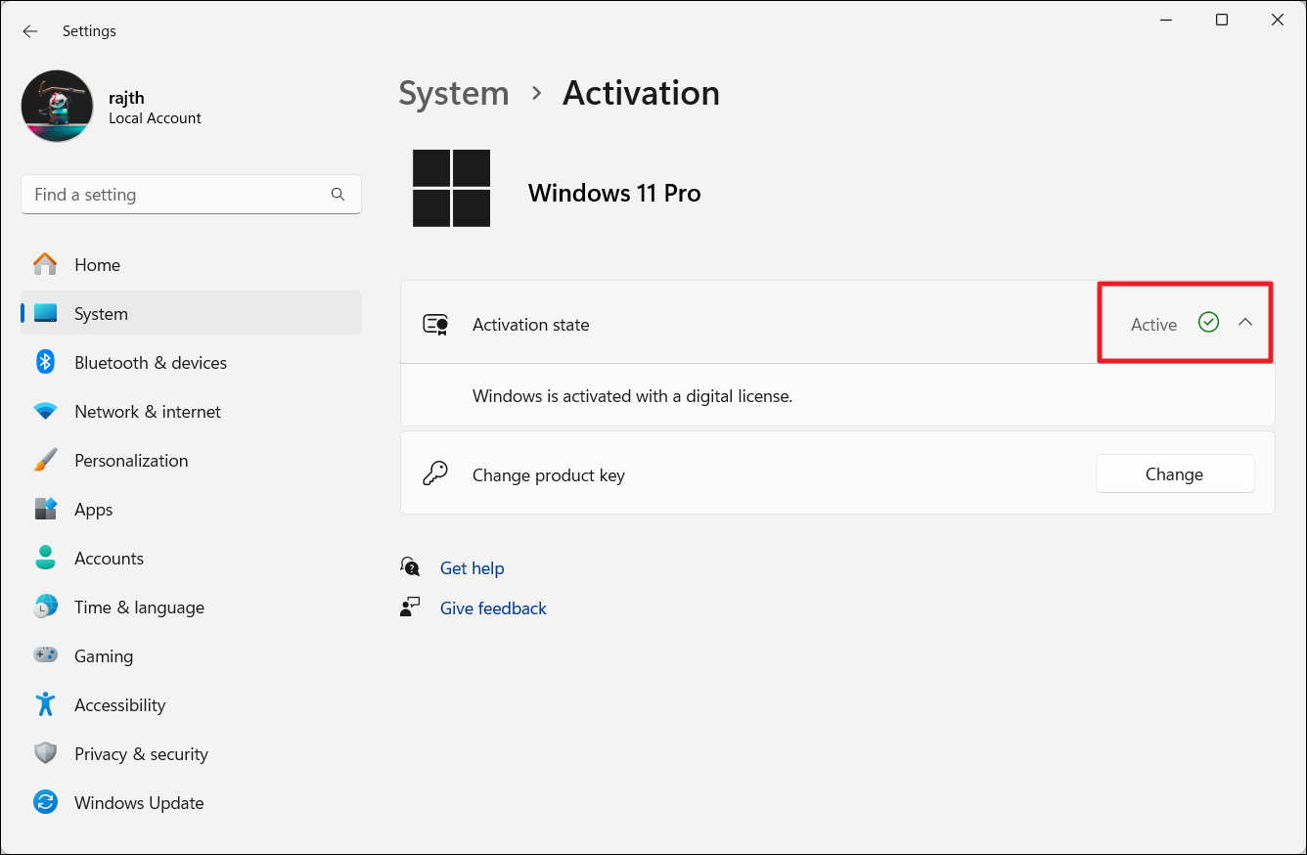Open the Apps settings category

click(94, 510)
